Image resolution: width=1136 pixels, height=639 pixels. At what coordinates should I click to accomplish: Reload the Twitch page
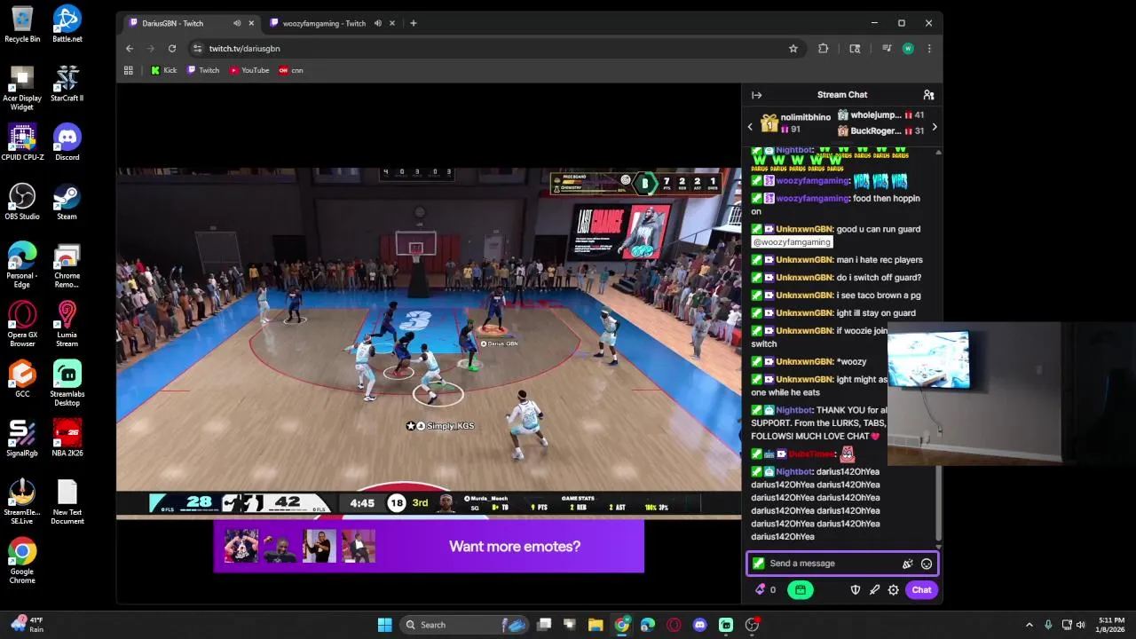coord(172,49)
